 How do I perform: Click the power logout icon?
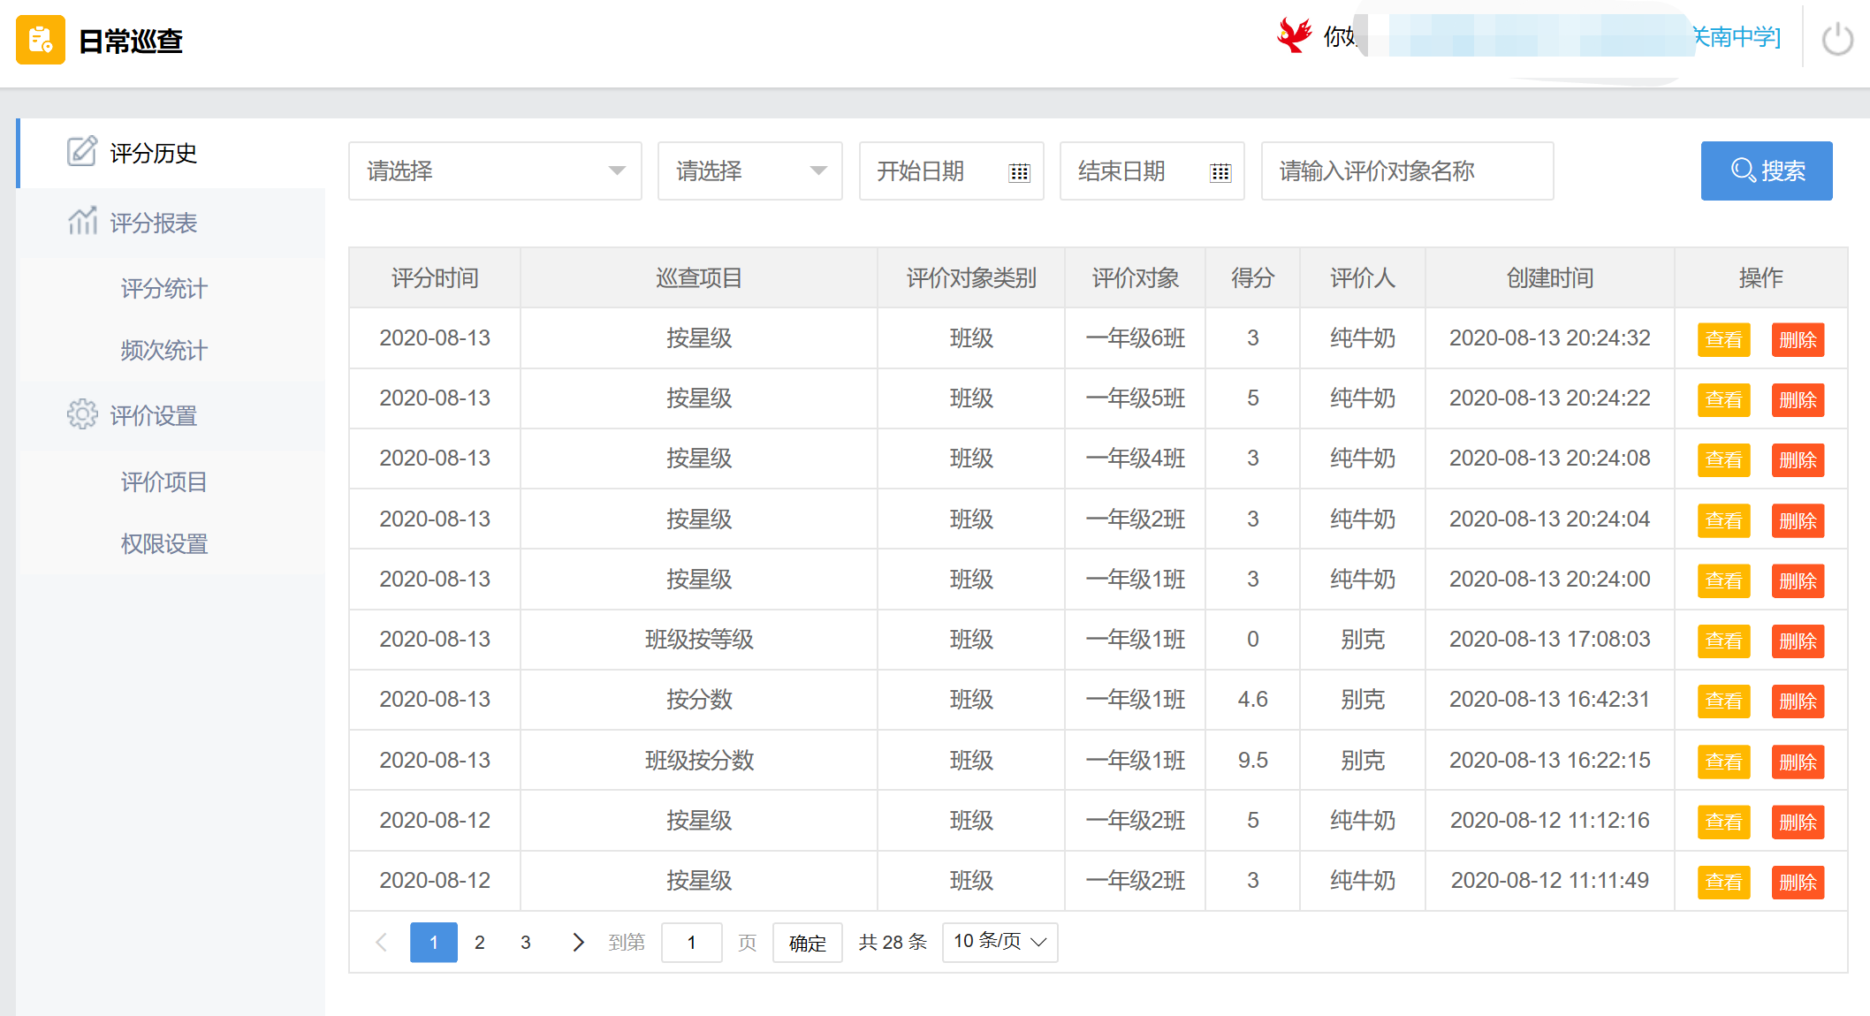(1837, 39)
